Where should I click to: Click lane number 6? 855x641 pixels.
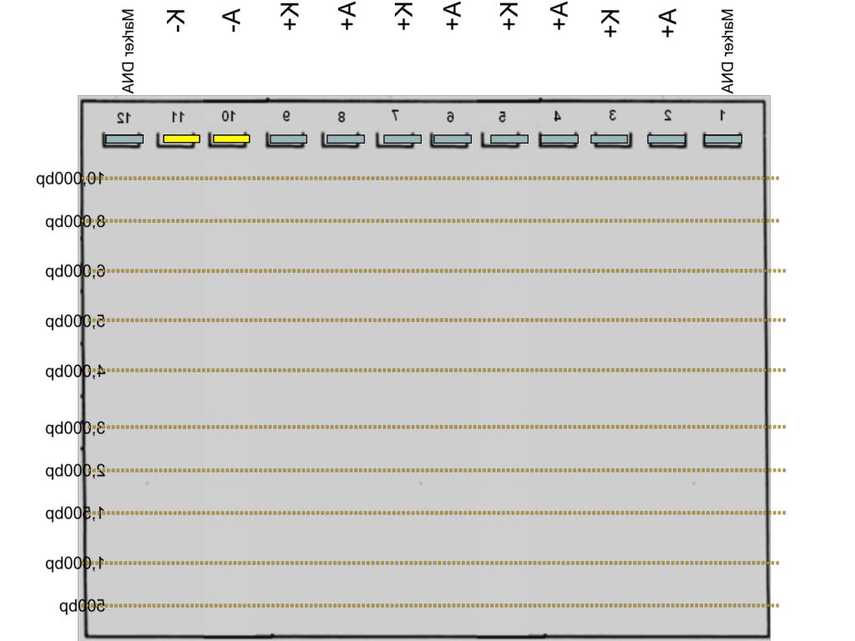[x=450, y=117]
